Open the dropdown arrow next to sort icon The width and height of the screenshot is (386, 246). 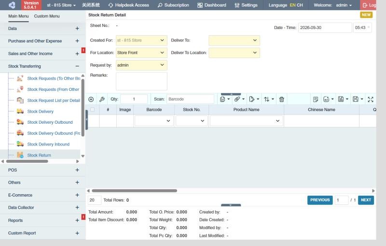click(273, 99)
